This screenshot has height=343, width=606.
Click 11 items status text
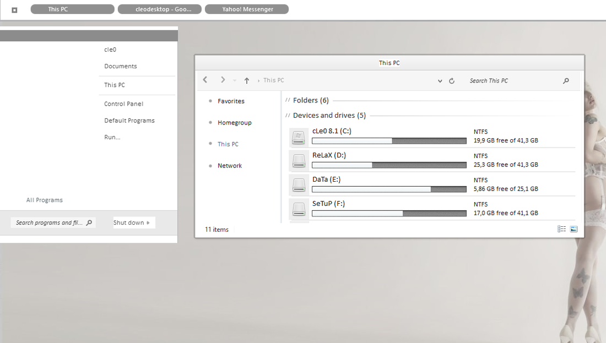217,230
